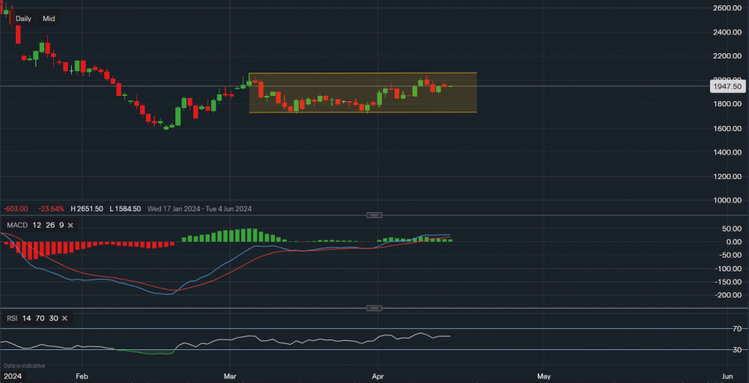Open MACD indicator settings via its label
The width and height of the screenshot is (749, 383).
pyautogui.click(x=13, y=225)
